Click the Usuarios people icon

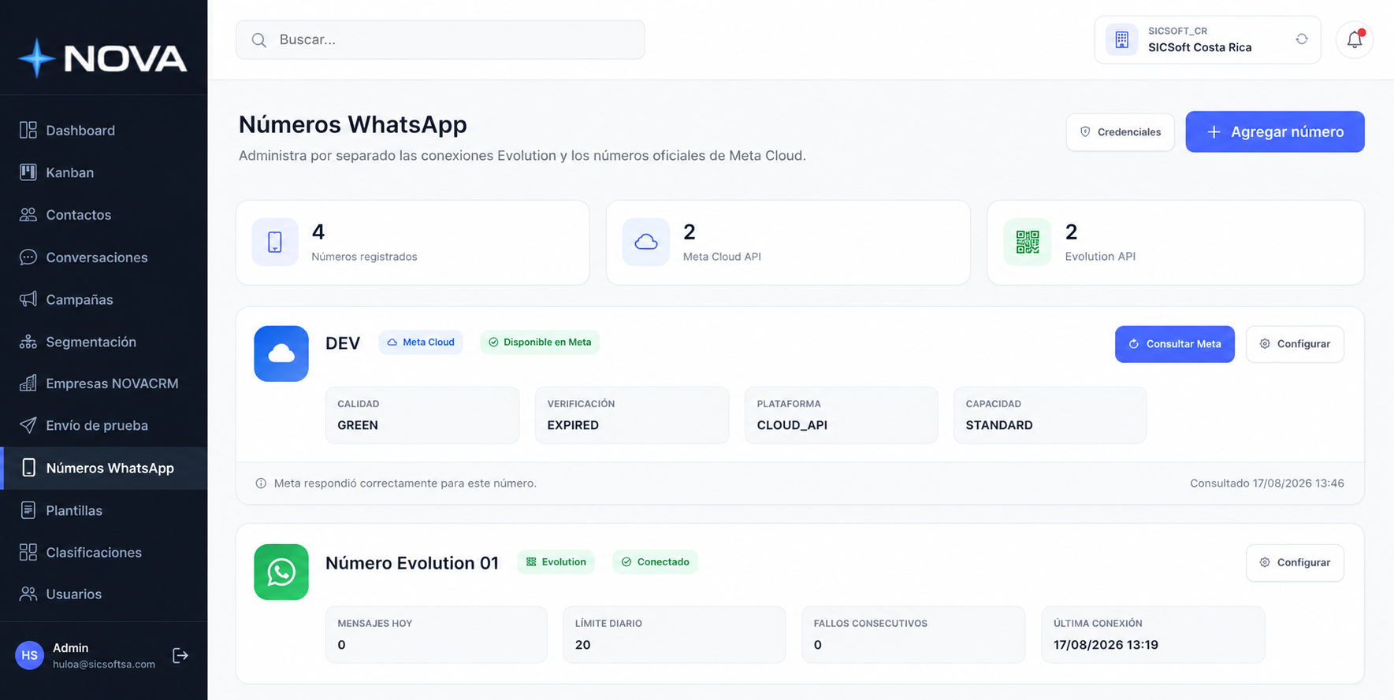click(x=28, y=594)
